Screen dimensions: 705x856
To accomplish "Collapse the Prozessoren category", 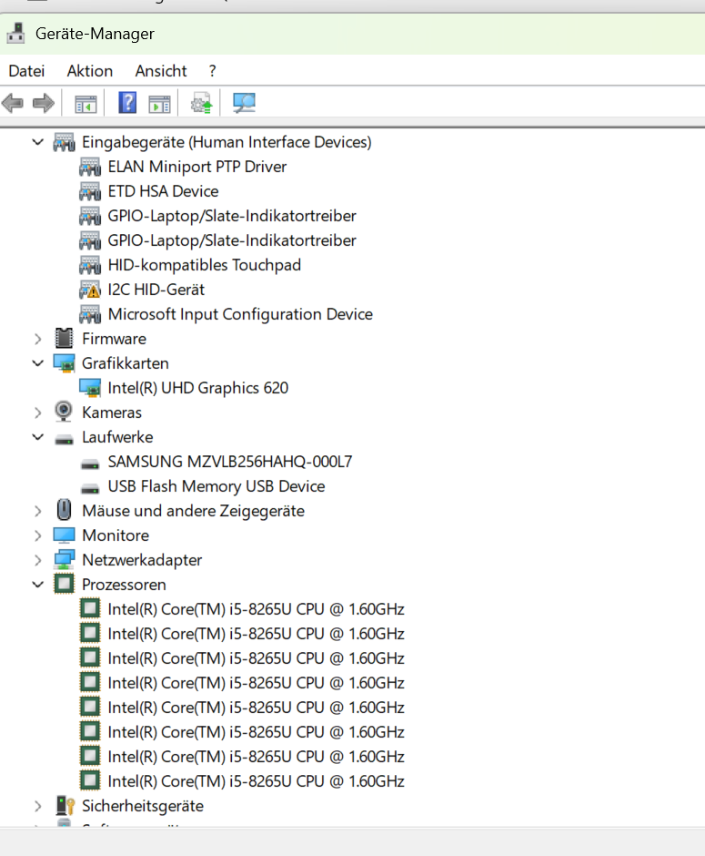I will tap(37, 584).
